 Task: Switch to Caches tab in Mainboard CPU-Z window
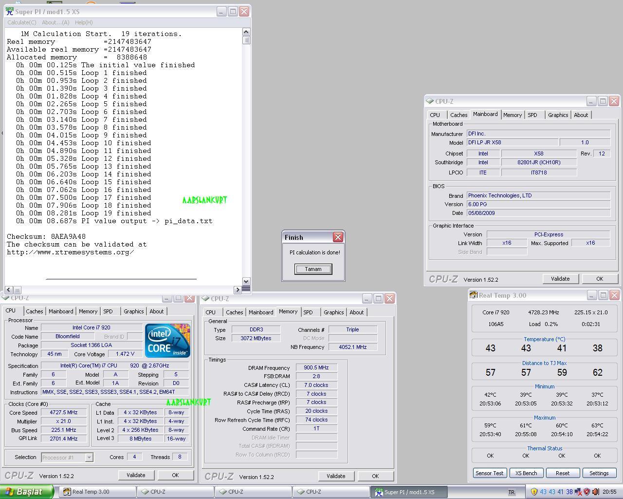(458, 115)
